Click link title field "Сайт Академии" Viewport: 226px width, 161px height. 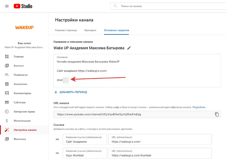(85, 139)
